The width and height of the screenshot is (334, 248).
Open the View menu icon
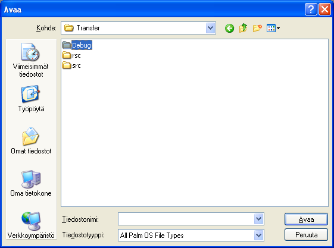pyautogui.click(x=273, y=28)
